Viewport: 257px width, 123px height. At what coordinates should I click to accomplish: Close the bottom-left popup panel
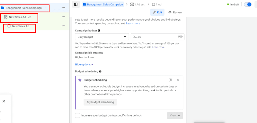click(x=4, y=101)
